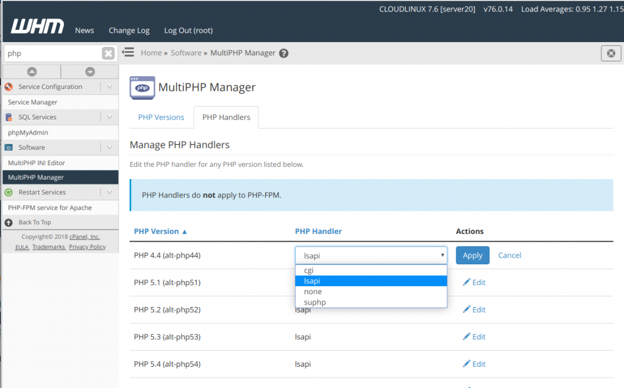
Task: Click the down navigation arrow below the search box
Action: (x=89, y=72)
